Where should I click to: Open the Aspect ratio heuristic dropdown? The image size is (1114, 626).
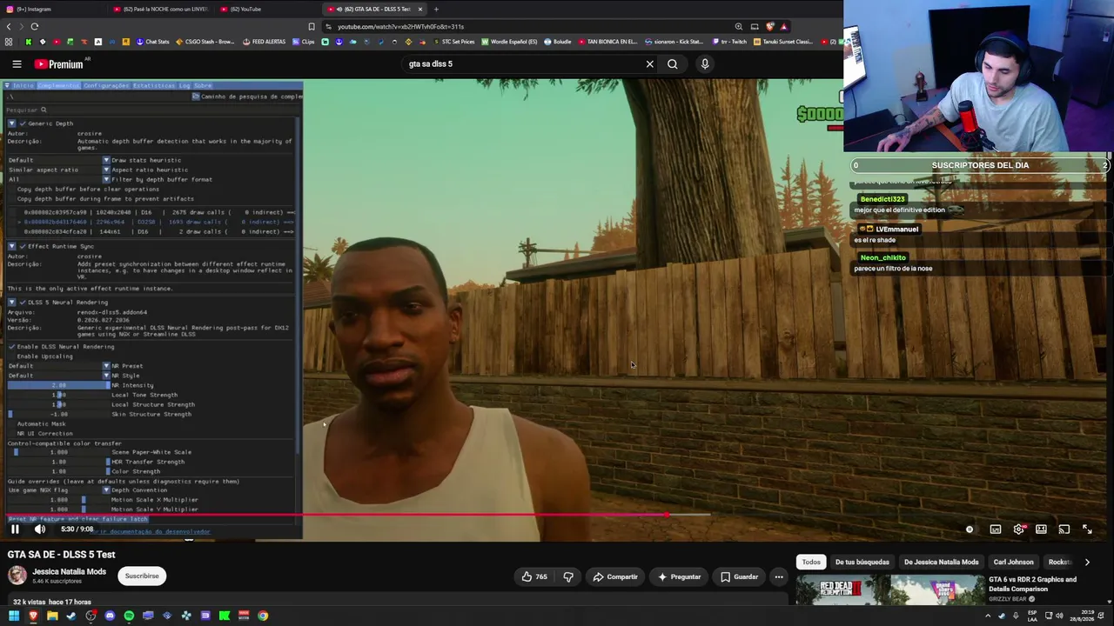click(x=58, y=170)
